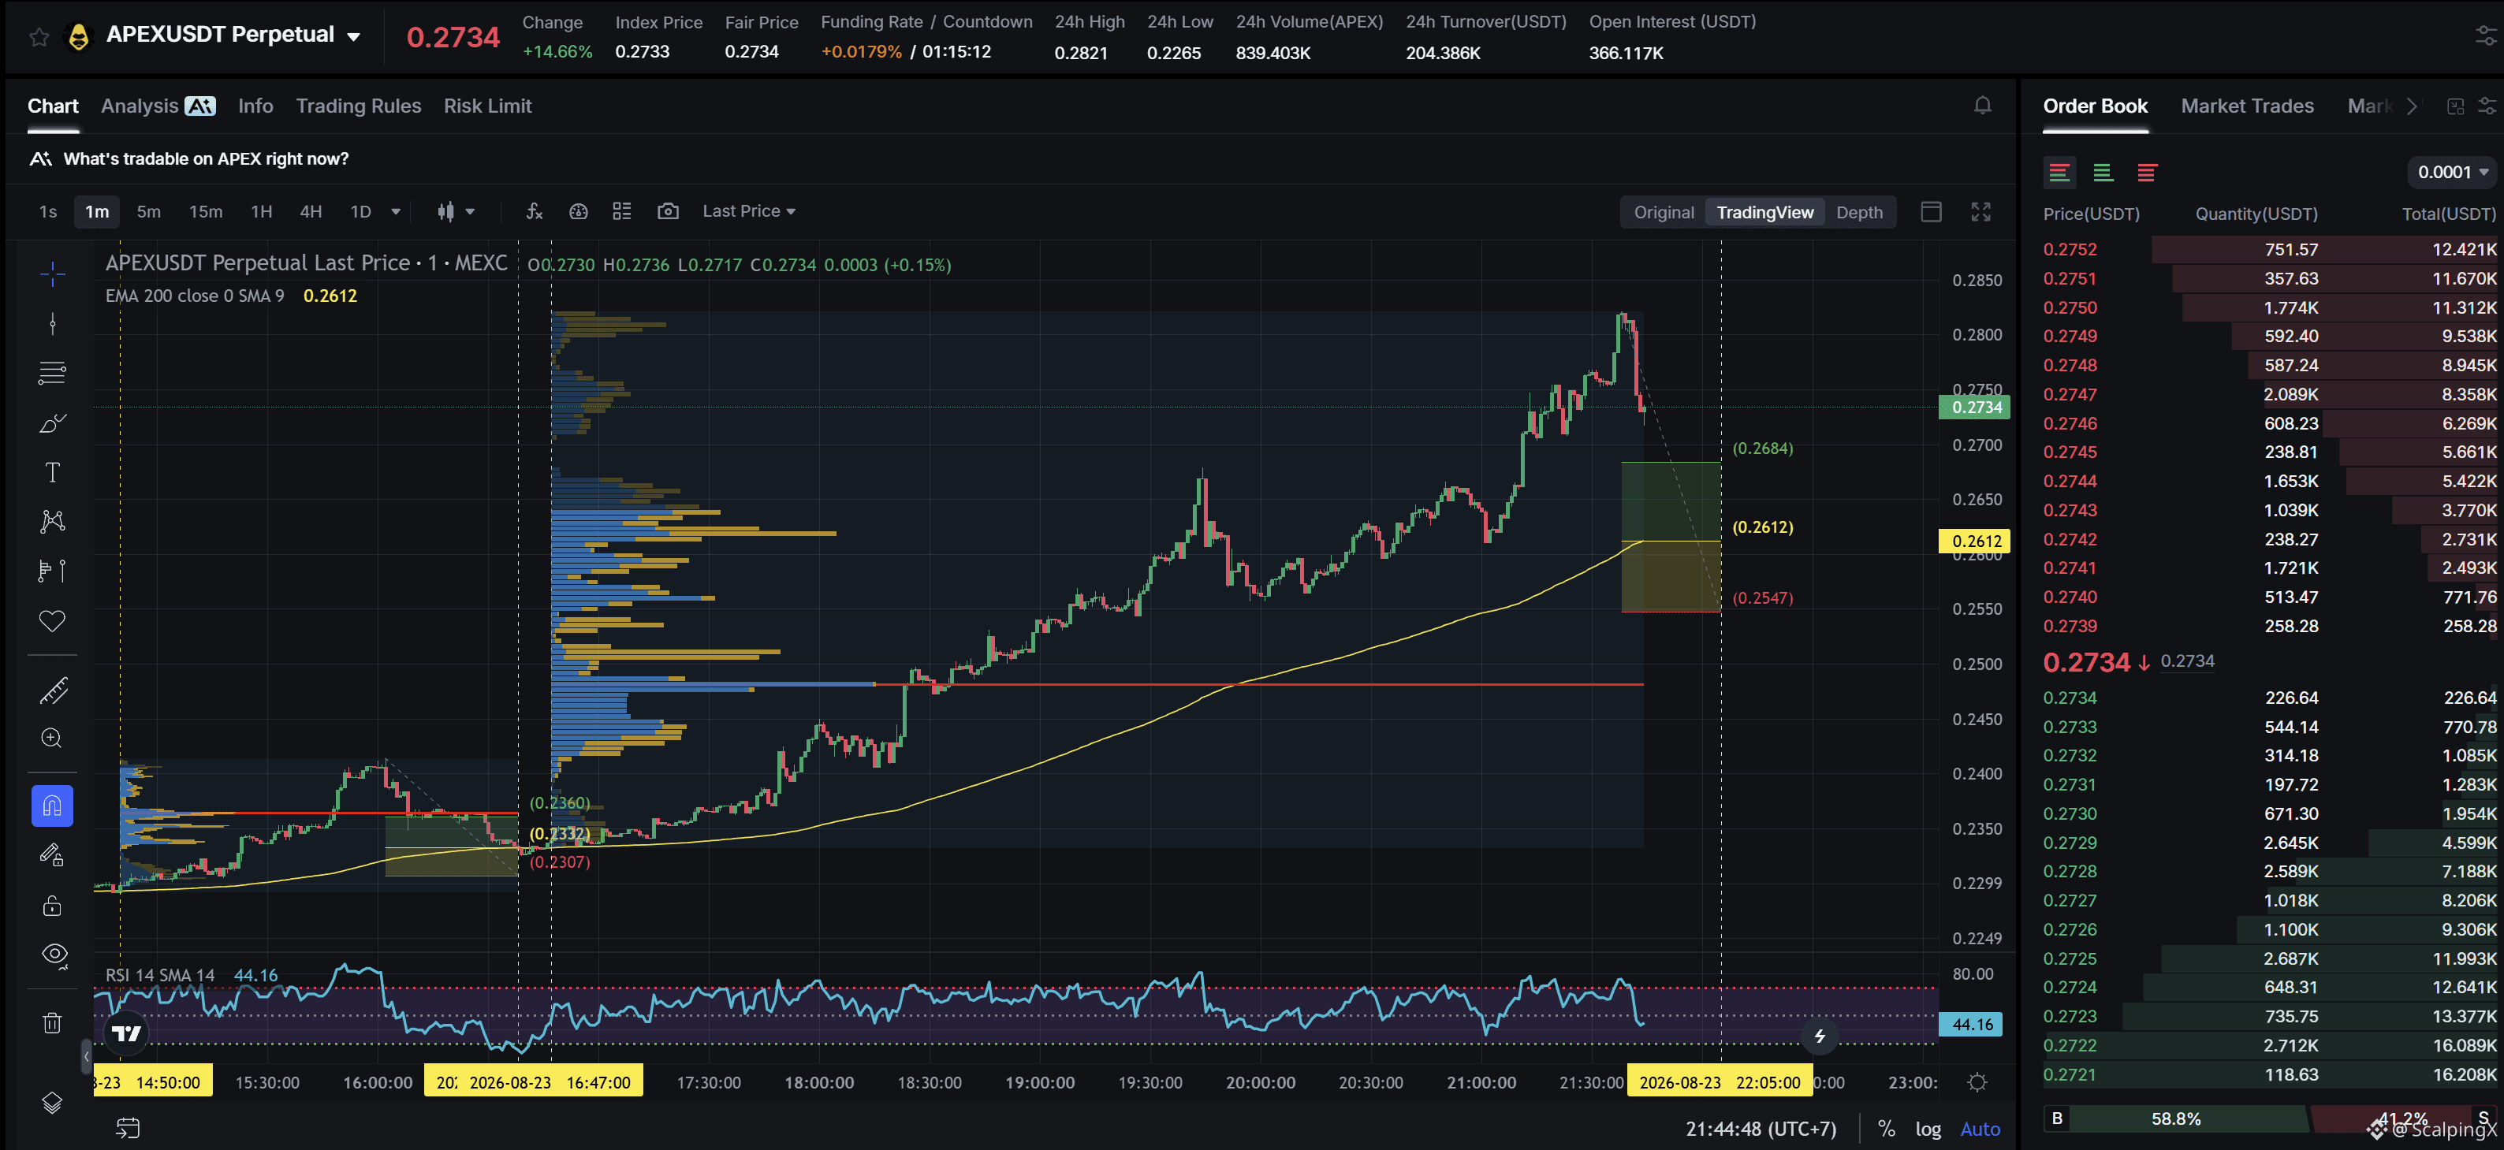Viewport: 2504px width, 1150px height.
Task: Open chart settings gear on time axis
Action: pos(1977,1082)
